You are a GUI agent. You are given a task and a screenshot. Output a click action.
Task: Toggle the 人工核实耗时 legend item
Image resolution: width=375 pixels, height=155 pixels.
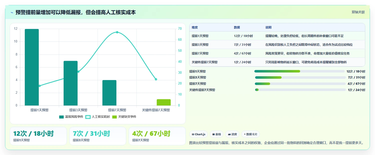pyautogui.click(x=98, y=117)
